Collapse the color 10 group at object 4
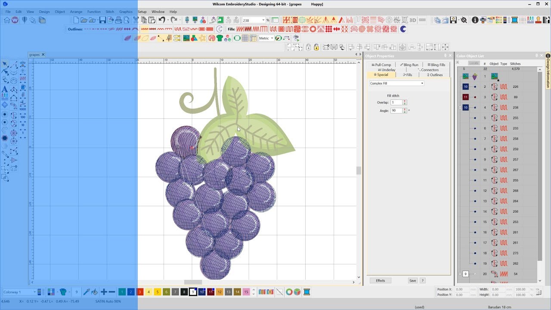The height and width of the screenshot is (310, 551). (x=460, y=108)
